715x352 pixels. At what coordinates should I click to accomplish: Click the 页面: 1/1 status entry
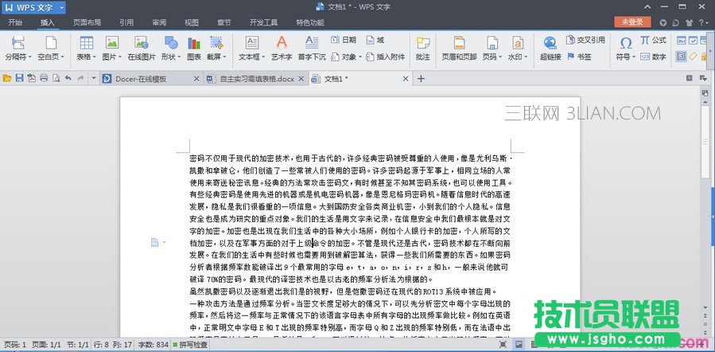pyautogui.click(x=46, y=345)
